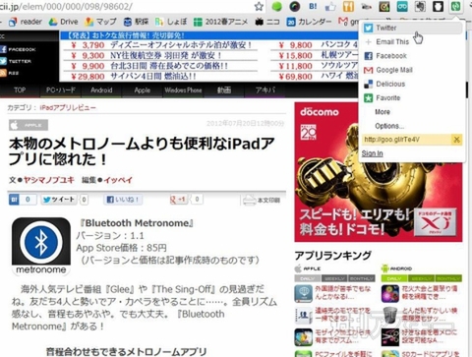472x357 pixels.
Task: Open the Drive bookmark
Action: coord(63,22)
